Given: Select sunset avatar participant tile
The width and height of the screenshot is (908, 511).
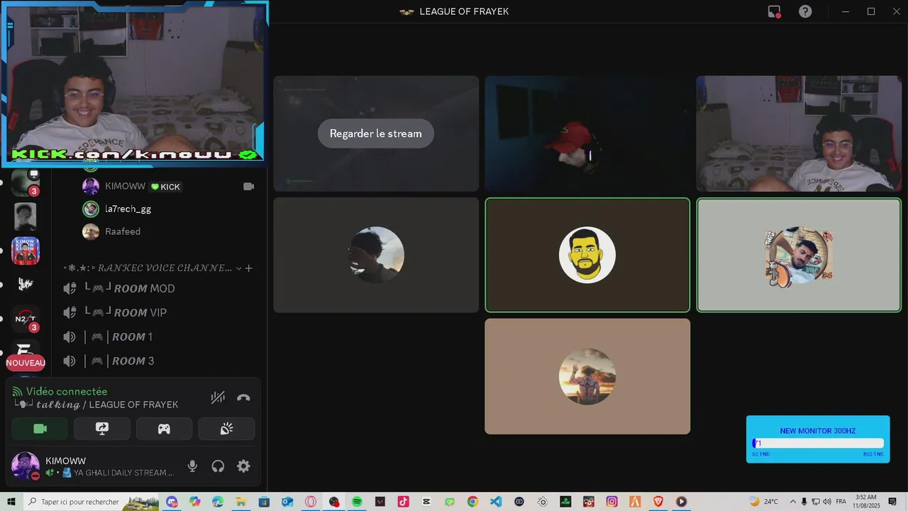Looking at the screenshot, I should pyautogui.click(x=587, y=376).
